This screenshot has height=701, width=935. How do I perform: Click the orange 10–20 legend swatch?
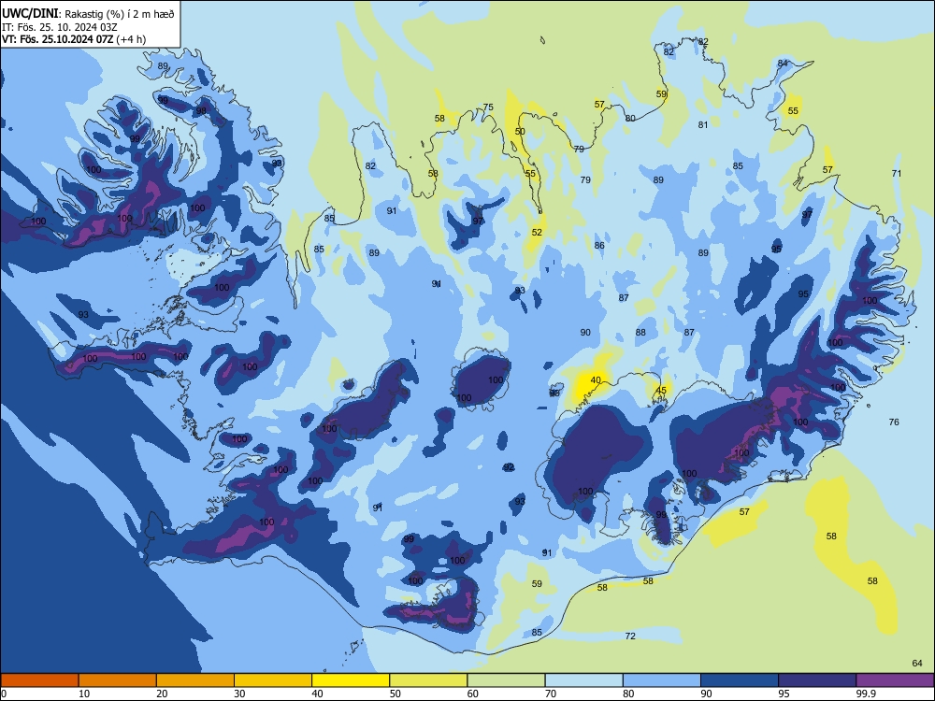point(118,680)
